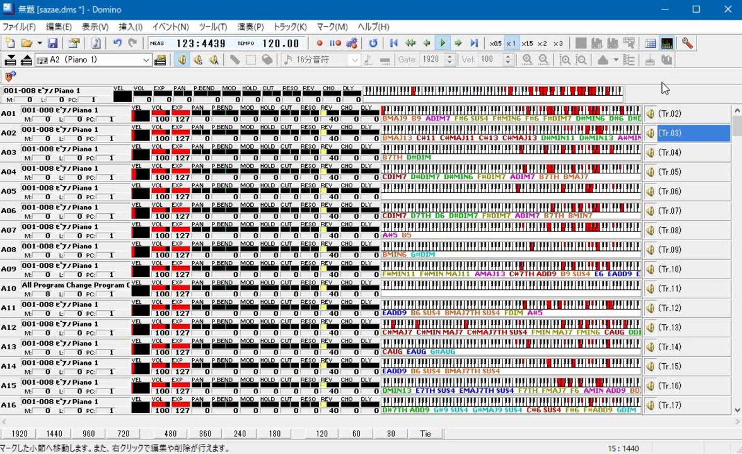This screenshot has width=742, height=454.
Task: Toggle the speaker A (all tracks) icon
Action: pos(214,60)
